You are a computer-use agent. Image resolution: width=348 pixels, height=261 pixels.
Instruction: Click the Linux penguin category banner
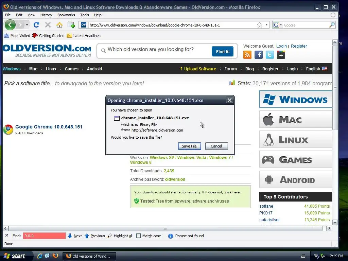coord(296,139)
